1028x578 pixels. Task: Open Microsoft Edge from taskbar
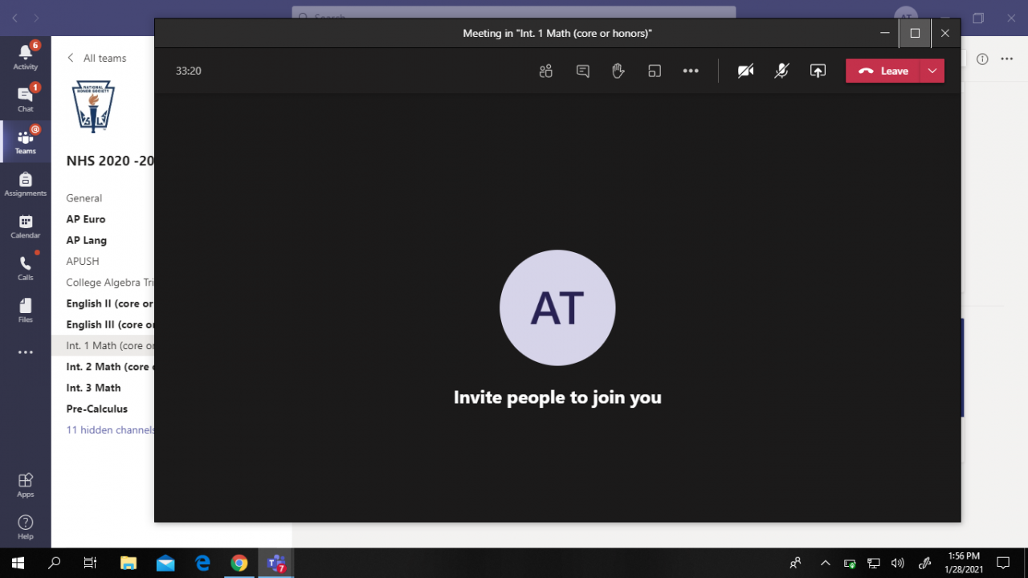click(x=202, y=563)
